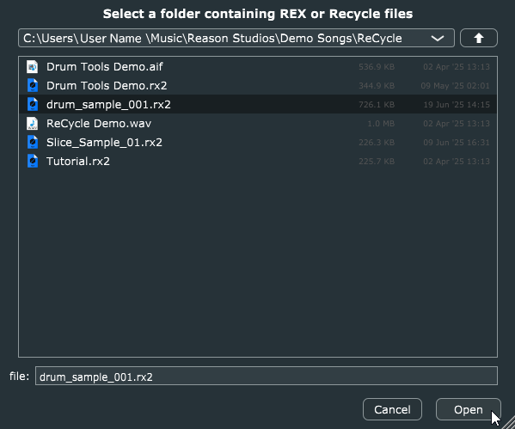Pick Tutorial.rx2 from the file list
Image resolution: width=515 pixels, height=429 pixels.
[258, 162]
